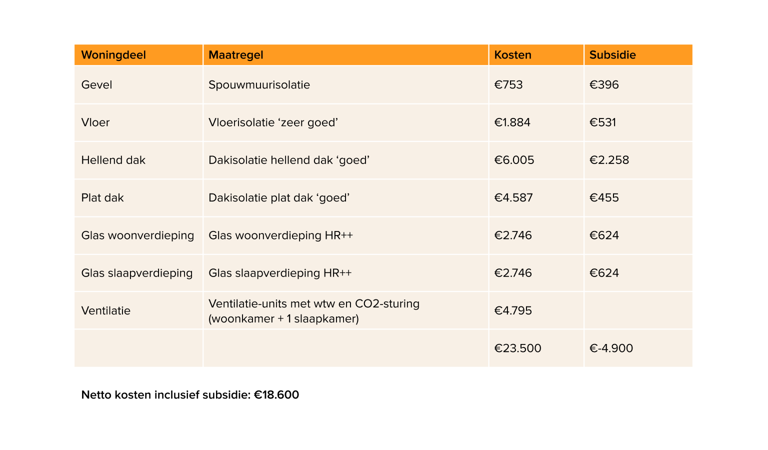Click the Maatregel column header
The width and height of the screenshot is (768, 450).
235,55
